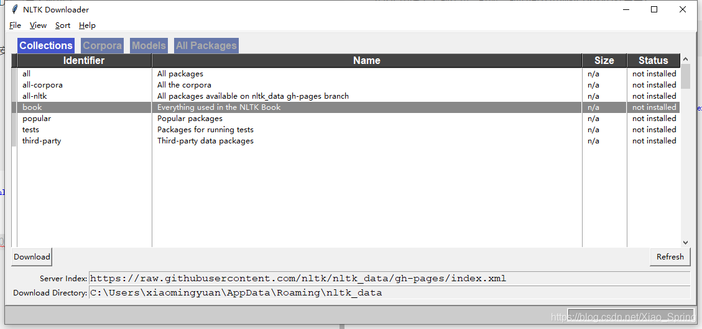Minimize the NLTK Downloader window
This screenshot has width=702, height=329.
(626, 9)
